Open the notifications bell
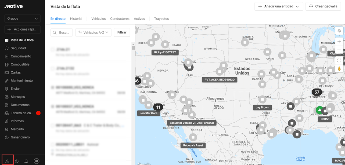The image size is (345, 165). click(26, 161)
